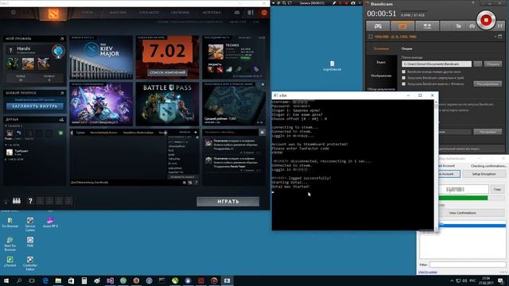The width and height of the screenshot is (509, 286).
Task: Open the Просмотр tab in Dota 2
Action: (149, 13)
